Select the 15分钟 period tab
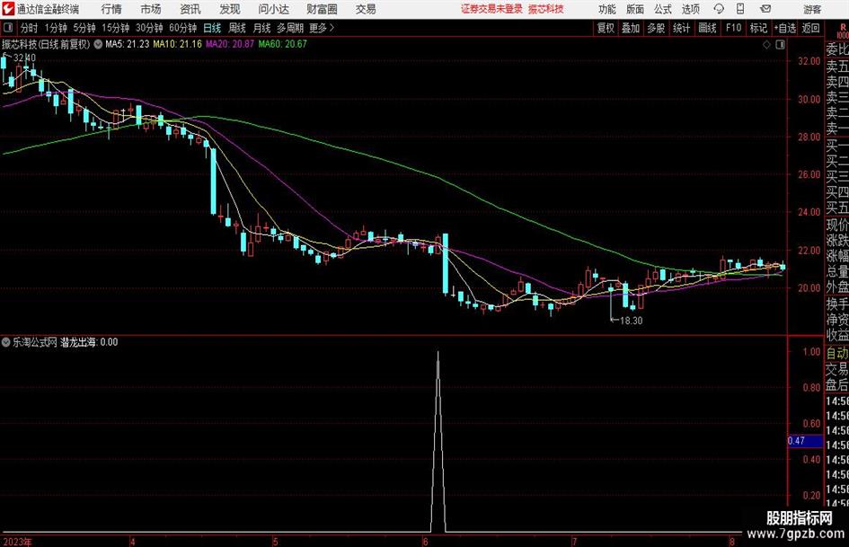 (x=115, y=28)
